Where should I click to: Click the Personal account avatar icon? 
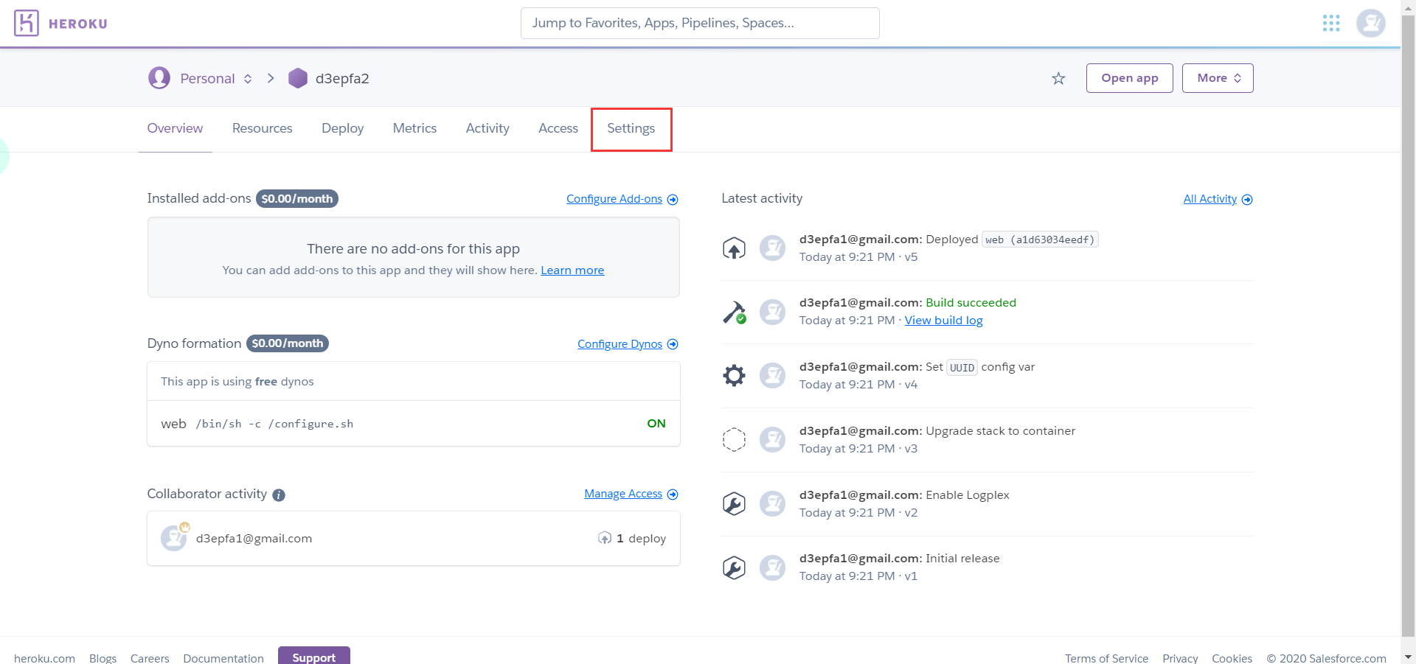point(159,77)
